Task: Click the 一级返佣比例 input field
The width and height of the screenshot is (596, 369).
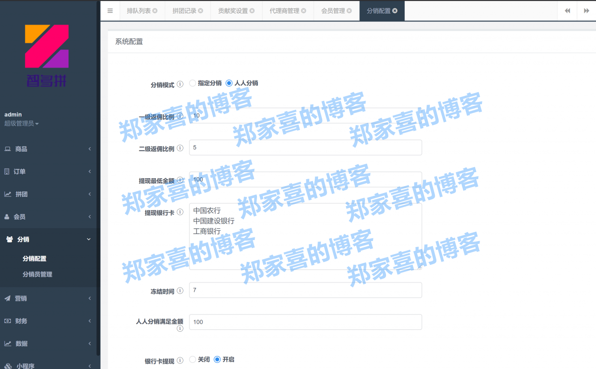Action: [x=305, y=116]
